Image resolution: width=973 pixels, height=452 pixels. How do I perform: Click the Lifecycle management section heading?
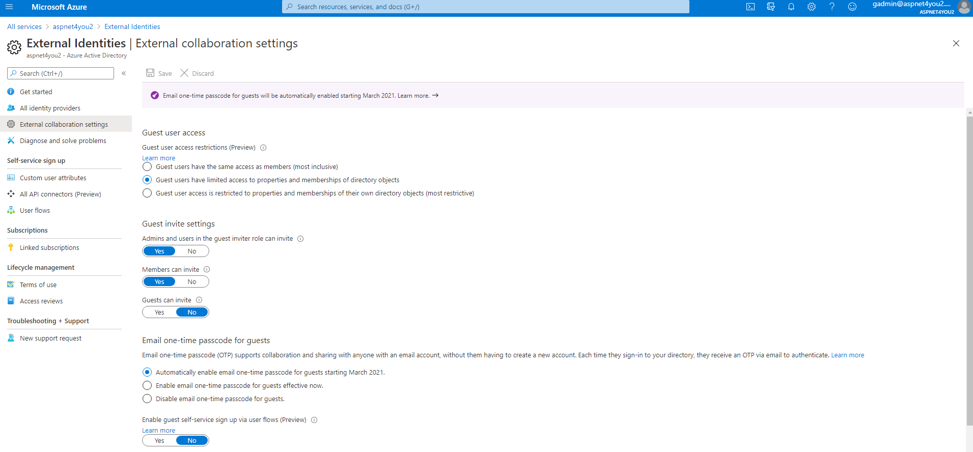tap(41, 267)
